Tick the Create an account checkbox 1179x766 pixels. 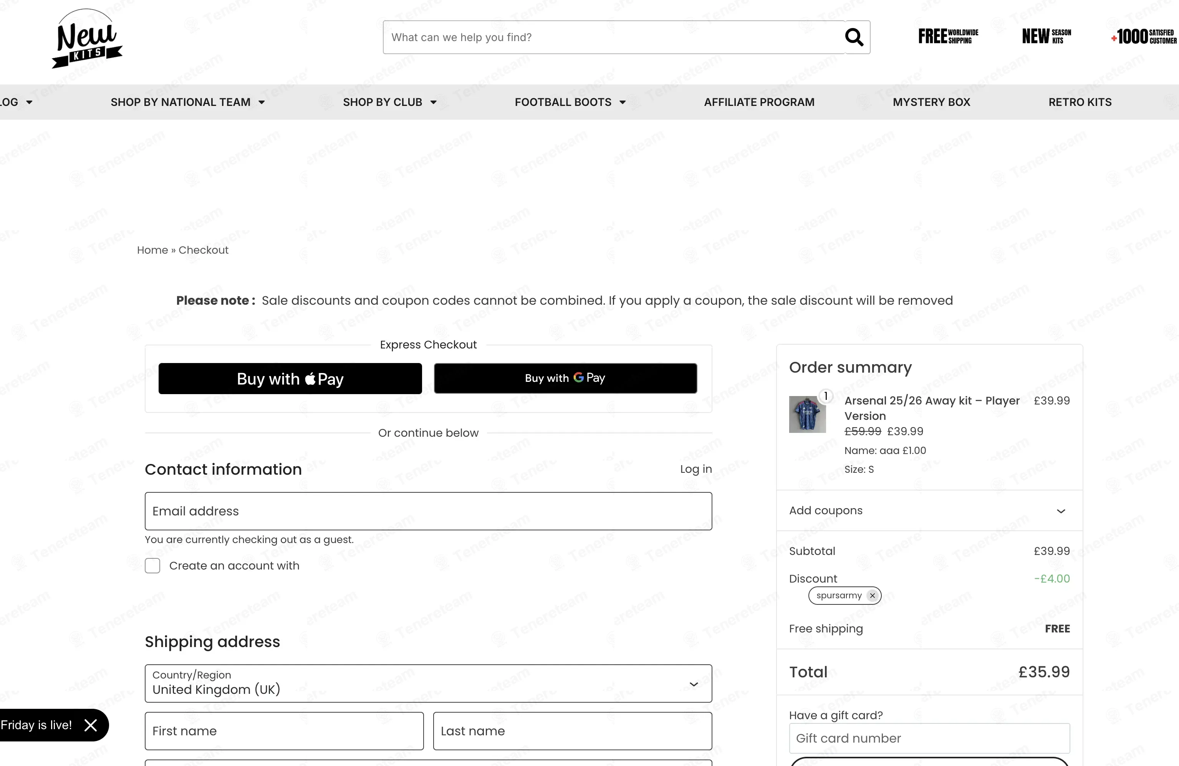(x=152, y=565)
